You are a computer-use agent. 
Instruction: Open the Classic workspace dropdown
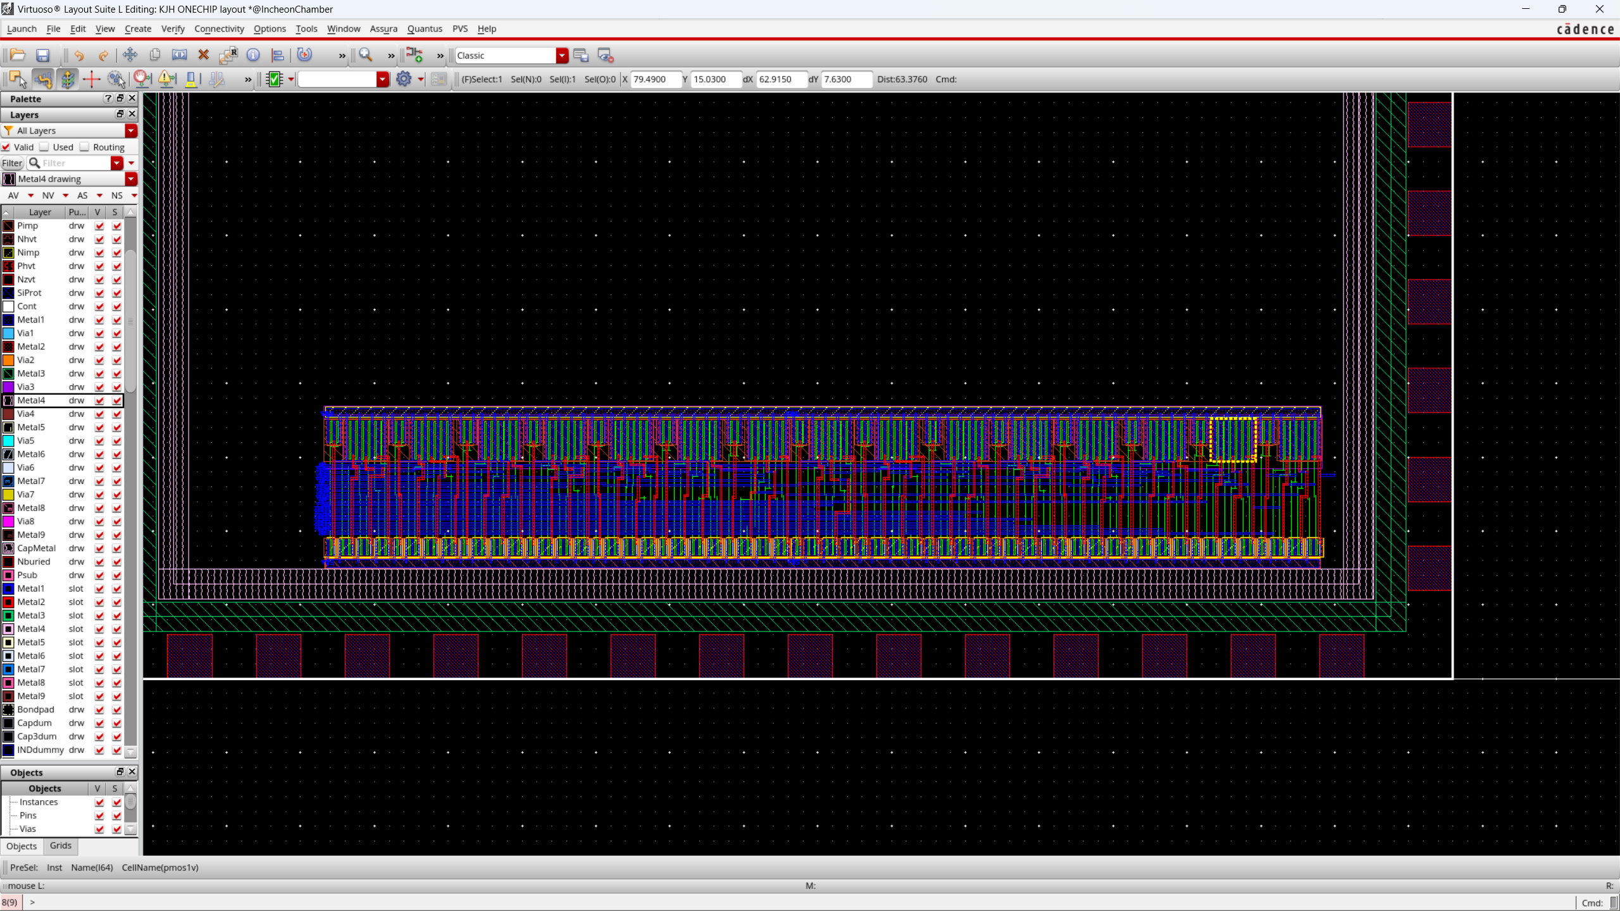(x=562, y=56)
